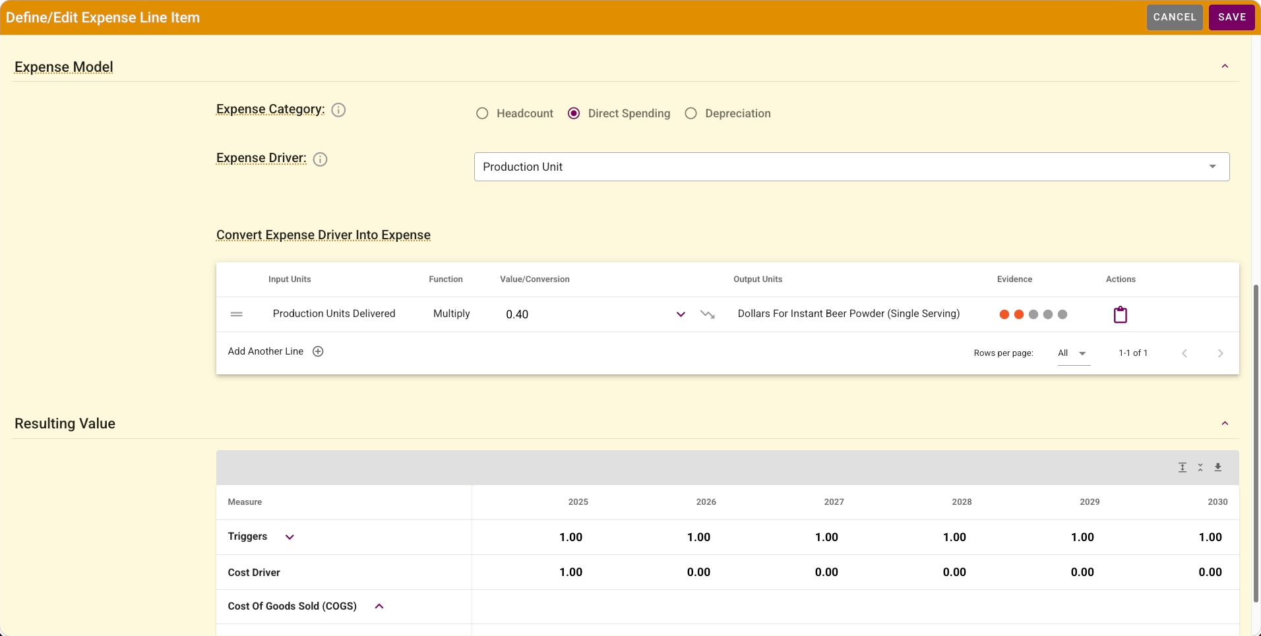Click the 2030 year column header
Viewport: 1261px width, 636px height.
click(1218, 502)
